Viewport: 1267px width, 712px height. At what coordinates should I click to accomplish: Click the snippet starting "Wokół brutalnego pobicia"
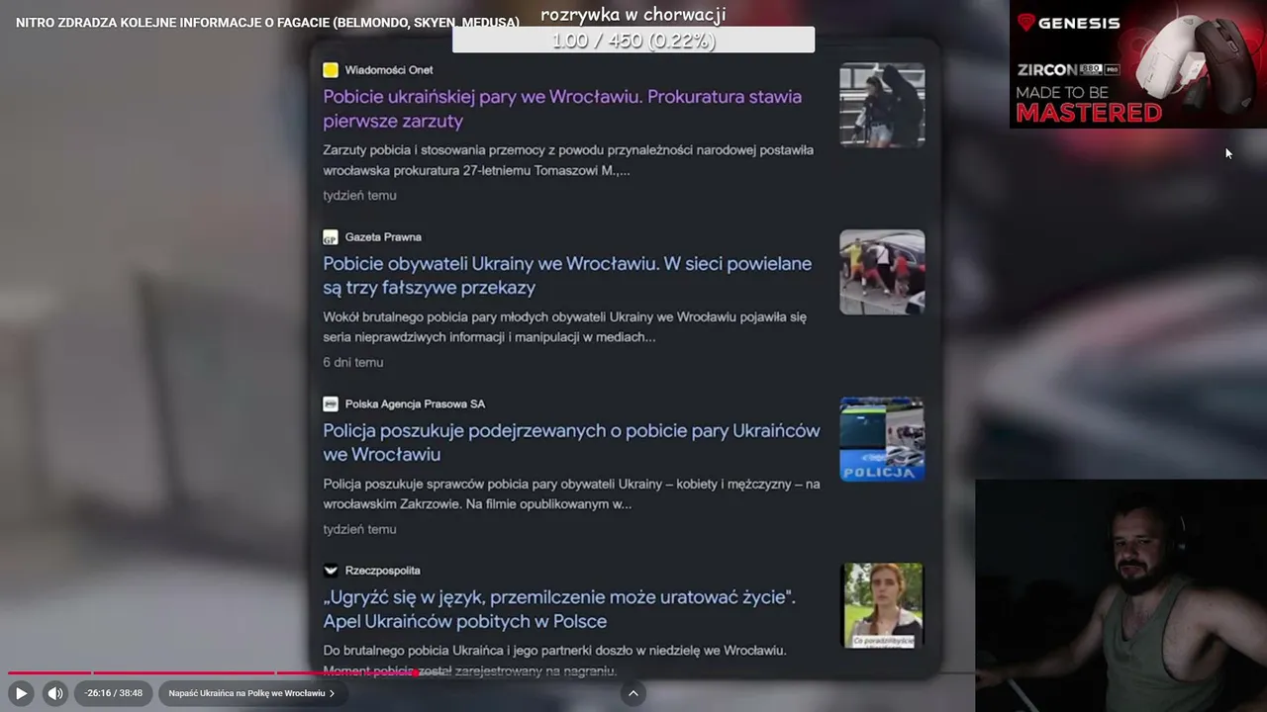(x=564, y=327)
